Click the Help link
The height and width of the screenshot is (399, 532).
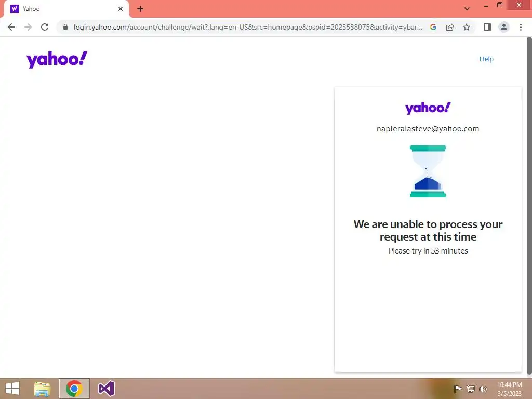pyautogui.click(x=486, y=59)
